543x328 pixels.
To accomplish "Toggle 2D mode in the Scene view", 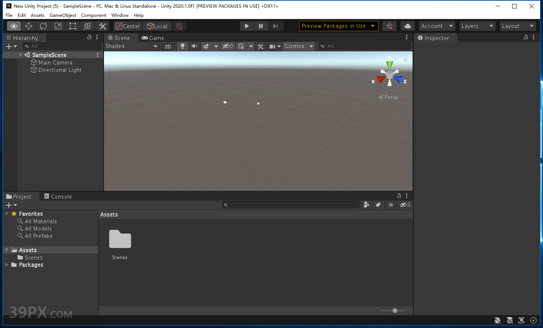I will coord(168,46).
